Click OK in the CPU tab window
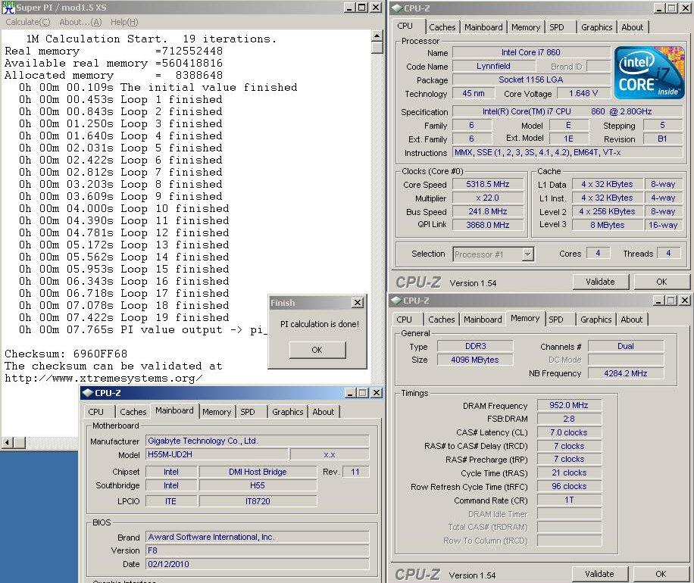The image size is (694, 583). (x=661, y=282)
